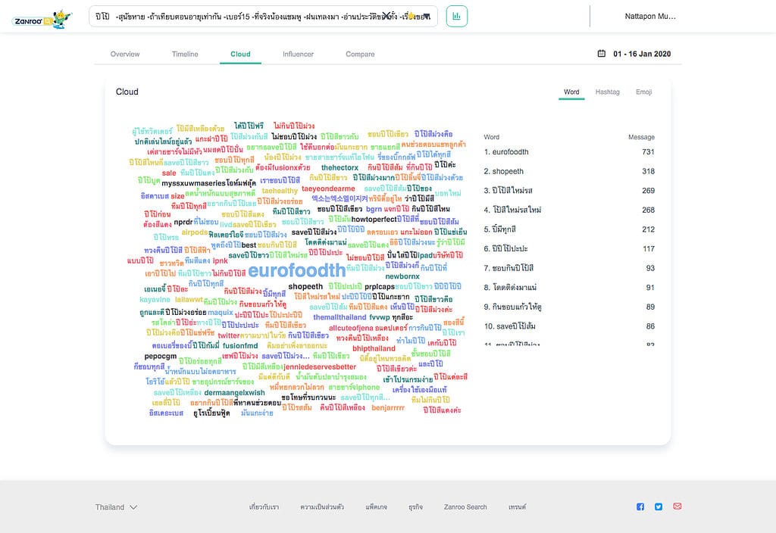Click the bar chart analyze button
Image resolution: width=776 pixels, height=533 pixels.
[x=456, y=17]
